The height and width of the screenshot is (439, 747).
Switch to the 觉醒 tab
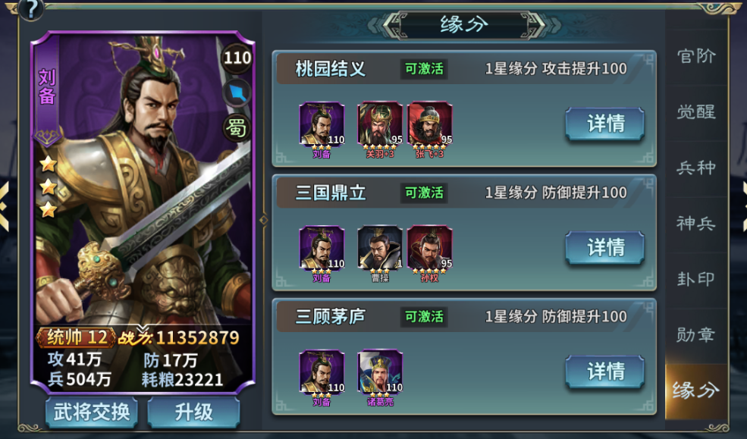click(696, 112)
